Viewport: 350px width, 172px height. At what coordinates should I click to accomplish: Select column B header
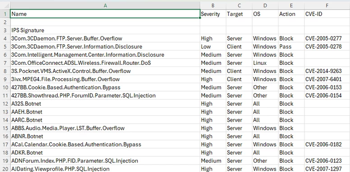213,5
